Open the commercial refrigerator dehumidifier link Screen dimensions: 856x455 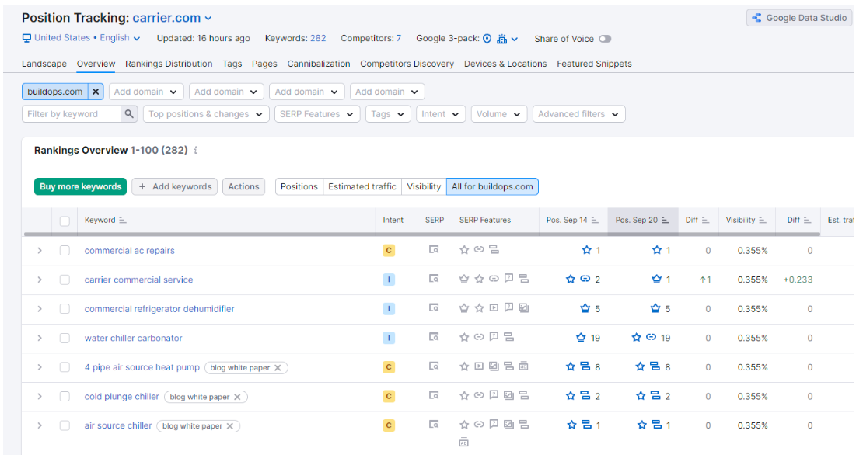tap(159, 309)
